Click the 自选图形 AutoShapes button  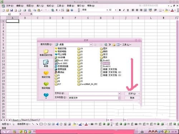(x=24, y=124)
